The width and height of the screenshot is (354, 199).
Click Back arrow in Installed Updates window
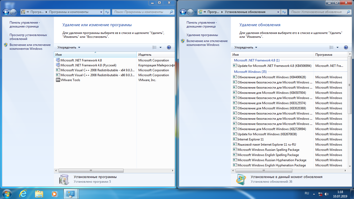coord(183,12)
